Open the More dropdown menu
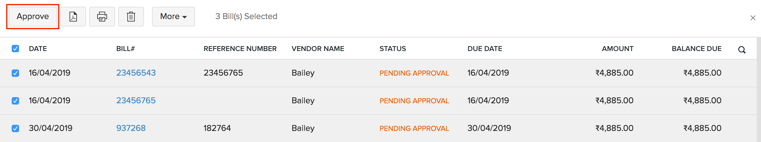 (173, 17)
